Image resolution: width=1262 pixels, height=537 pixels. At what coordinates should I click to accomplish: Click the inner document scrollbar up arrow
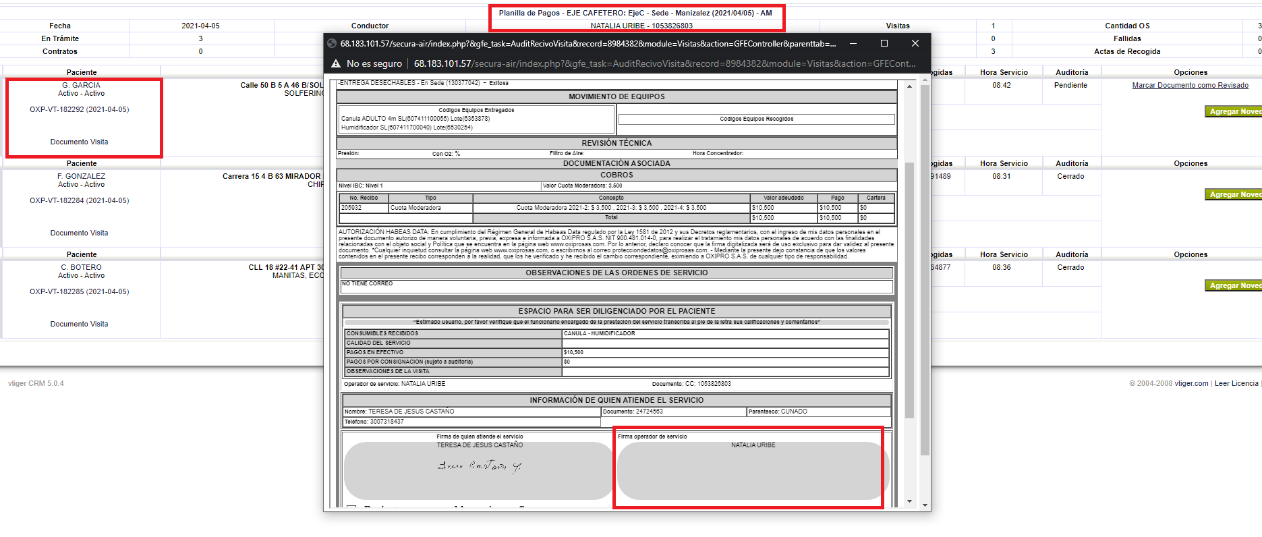click(x=909, y=87)
